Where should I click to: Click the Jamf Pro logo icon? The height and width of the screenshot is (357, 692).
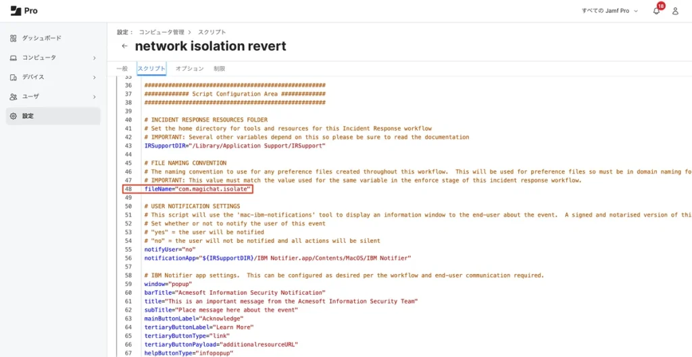pos(16,11)
